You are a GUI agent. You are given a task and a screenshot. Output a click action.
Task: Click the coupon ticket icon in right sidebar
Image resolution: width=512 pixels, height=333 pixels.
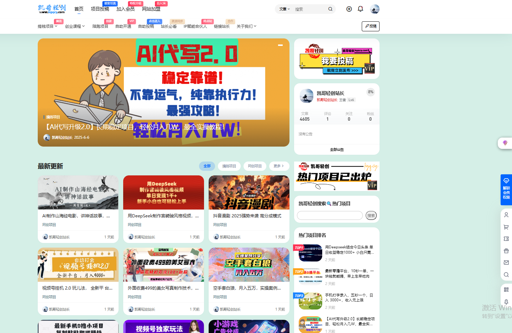tap(506, 239)
